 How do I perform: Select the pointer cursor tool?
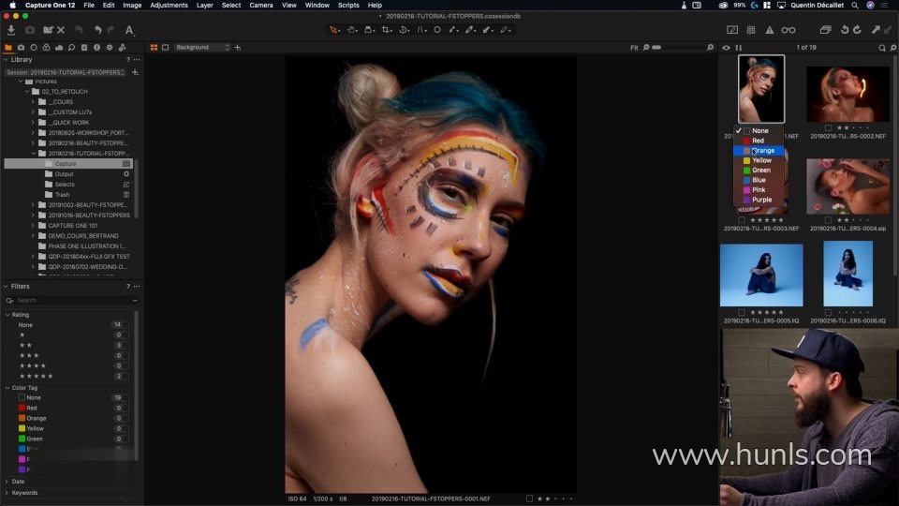tap(334, 30)
